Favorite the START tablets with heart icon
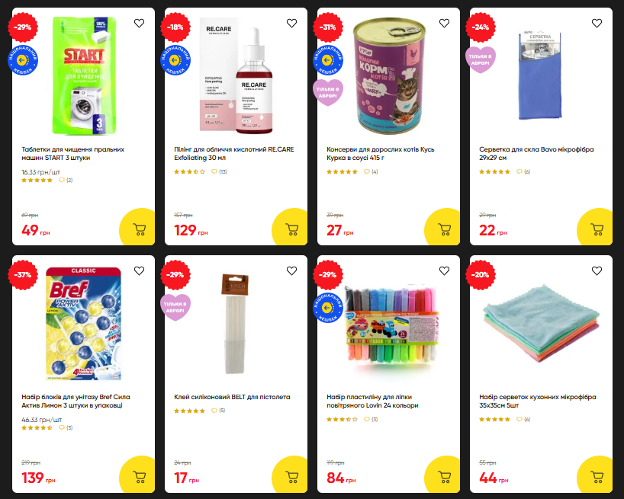 [x=140, y=24]
